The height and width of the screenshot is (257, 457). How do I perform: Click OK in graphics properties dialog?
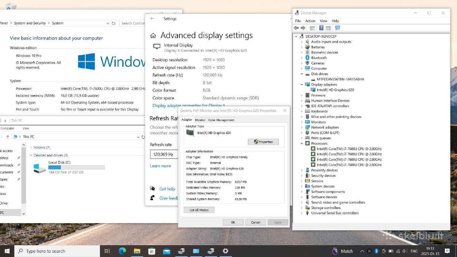233,222
